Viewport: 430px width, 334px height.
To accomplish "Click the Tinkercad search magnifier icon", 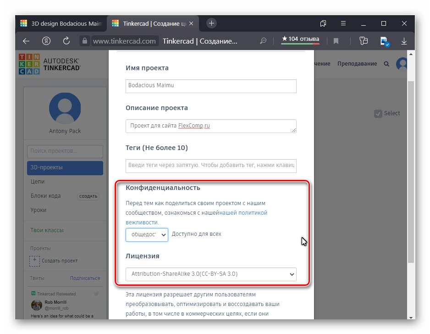I will point(386,64).
